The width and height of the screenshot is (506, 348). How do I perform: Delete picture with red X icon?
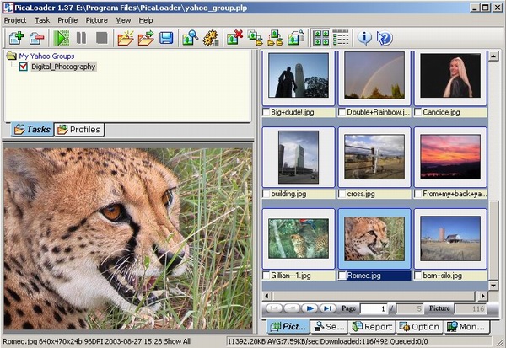234,38
